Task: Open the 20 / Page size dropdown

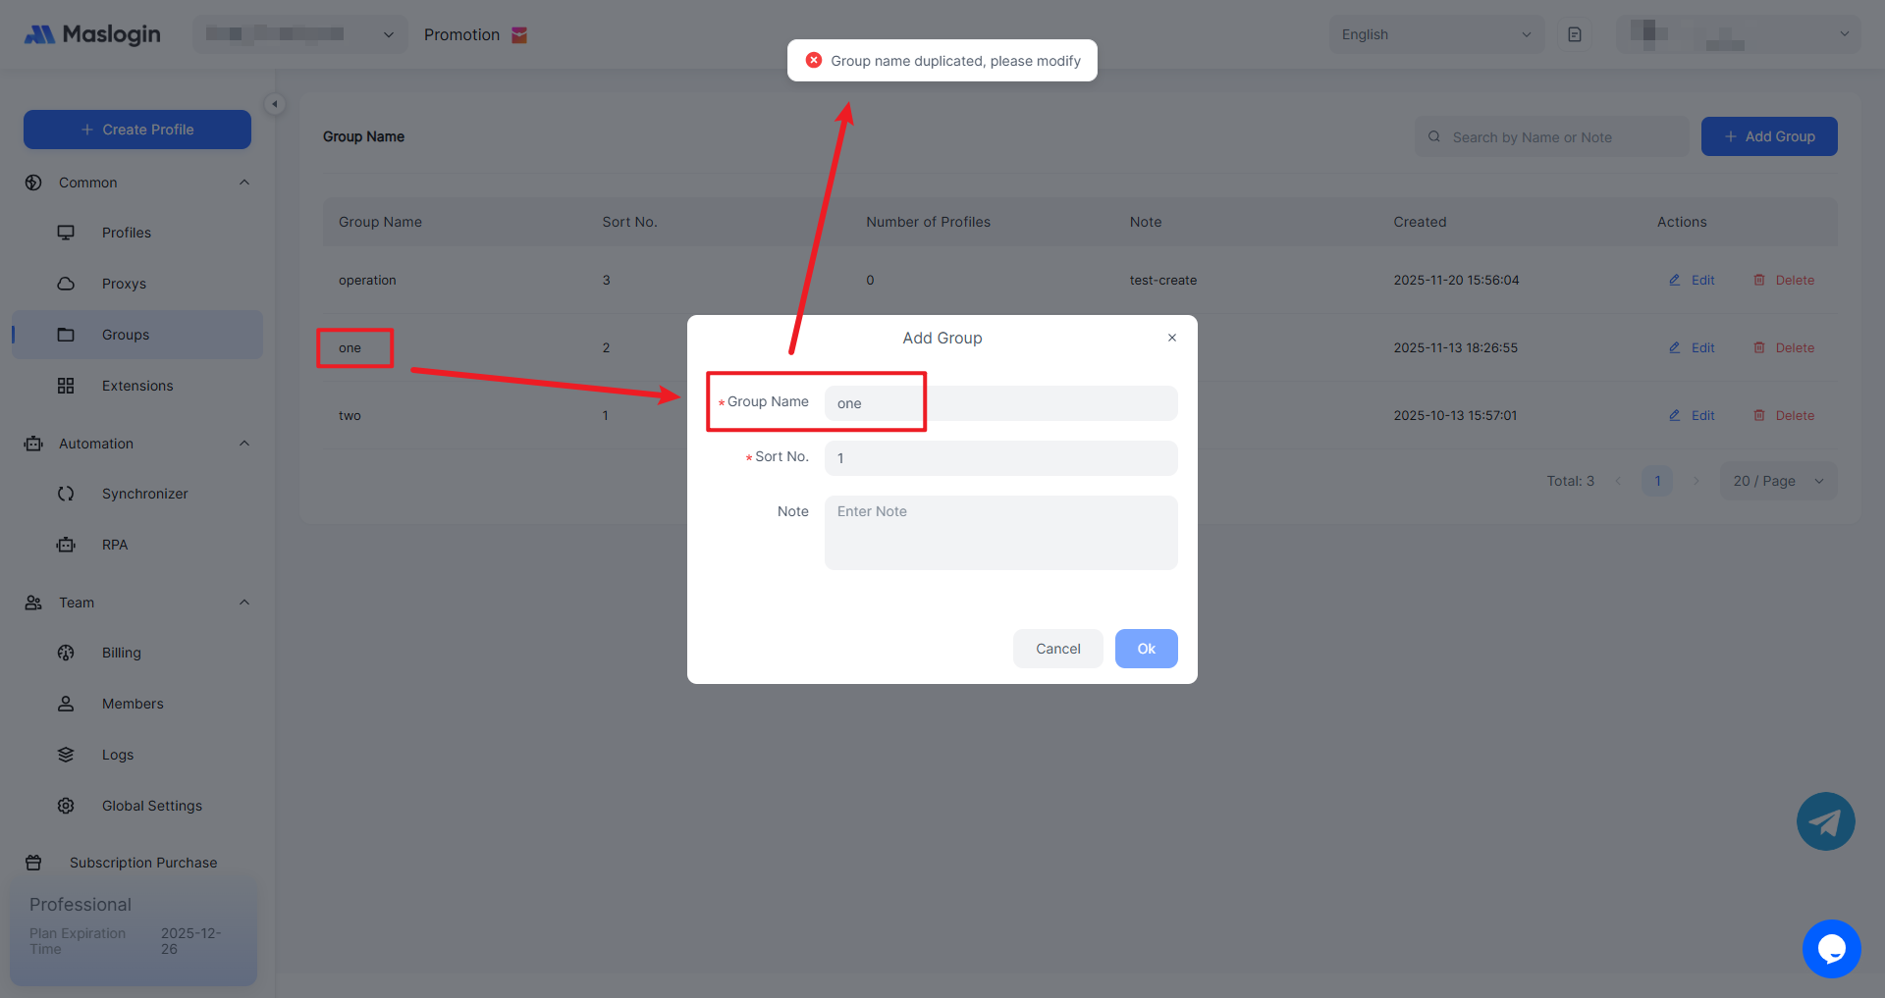Action: pyautogui.click(x=1777, y=481)
